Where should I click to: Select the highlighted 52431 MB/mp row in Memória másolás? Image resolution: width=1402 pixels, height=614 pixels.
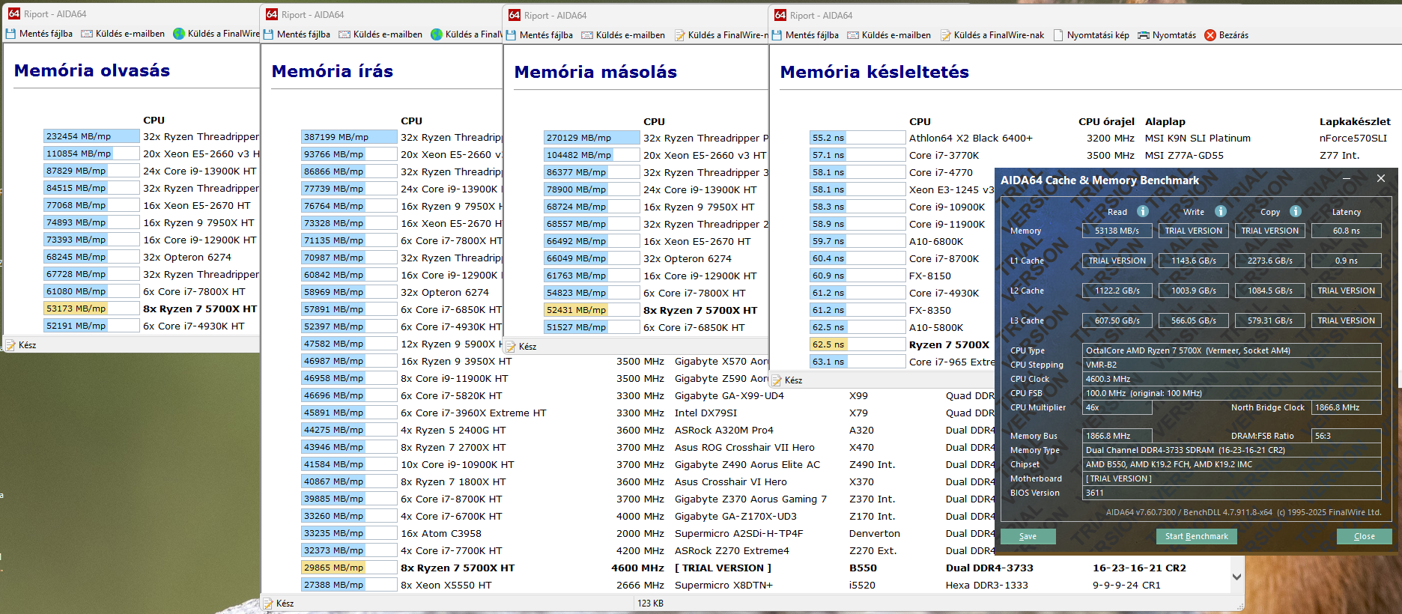(x=652, y=310)
